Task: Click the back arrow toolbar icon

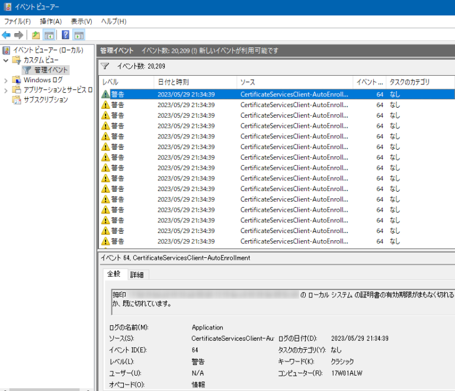Action: (7, 35)
